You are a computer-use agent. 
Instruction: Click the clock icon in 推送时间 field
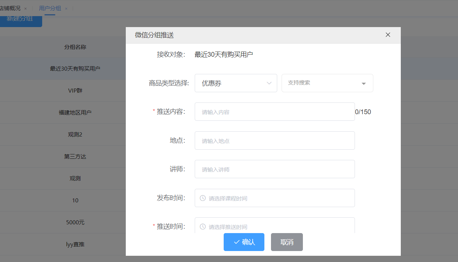click(x=202, y=227)
